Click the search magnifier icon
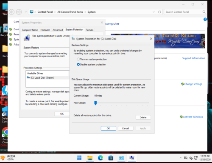This screenshot has width=212, height=163. click(204, 12)
